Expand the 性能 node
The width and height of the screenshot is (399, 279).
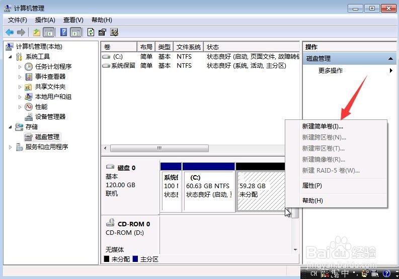[20, 107]
